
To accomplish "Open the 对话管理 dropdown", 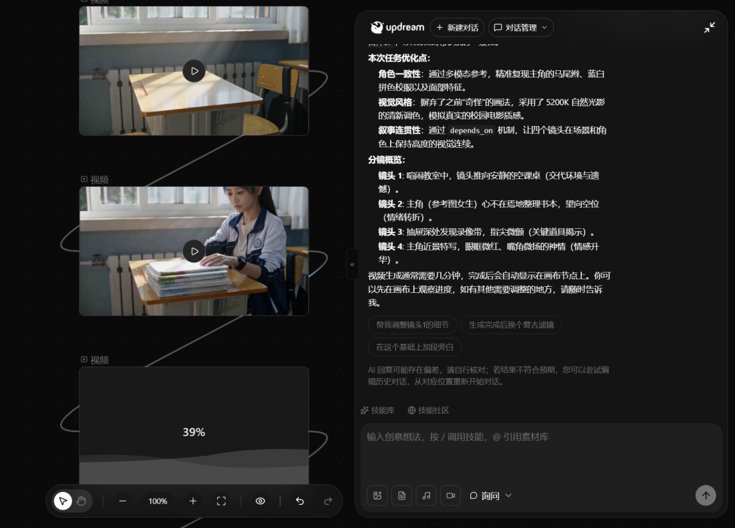I will coord(521,28).
